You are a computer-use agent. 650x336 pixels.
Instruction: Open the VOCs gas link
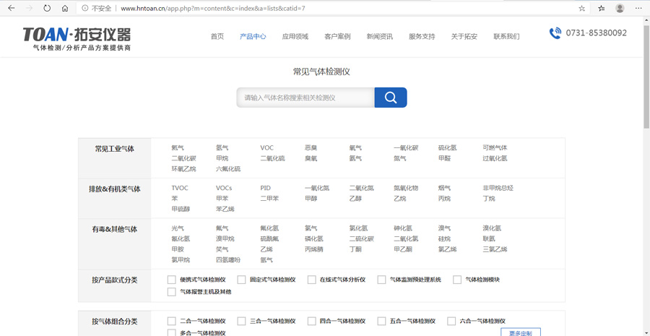pyautogui.click(x=224, y=188)
